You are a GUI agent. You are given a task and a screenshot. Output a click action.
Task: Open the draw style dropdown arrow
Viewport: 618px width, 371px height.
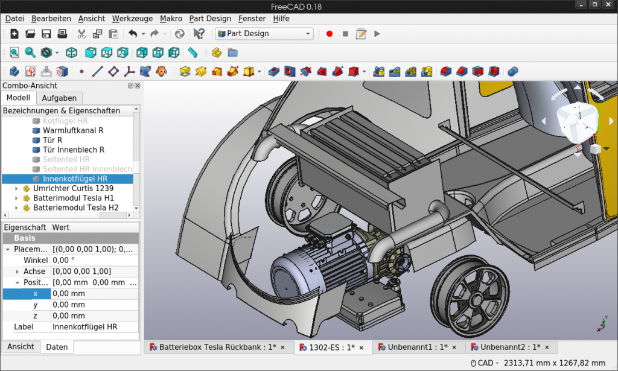tap(57, 52)
